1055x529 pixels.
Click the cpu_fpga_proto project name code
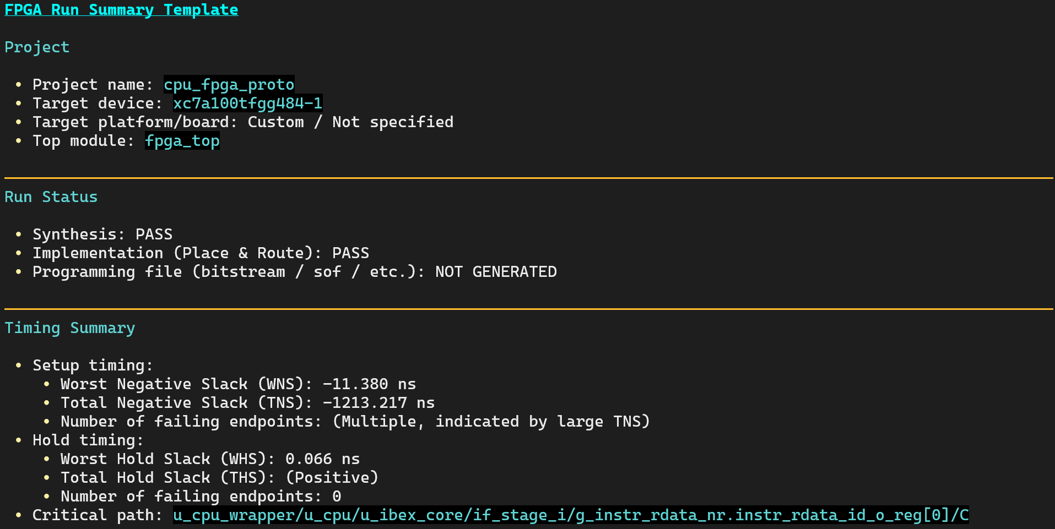click(x=229, y=85)
